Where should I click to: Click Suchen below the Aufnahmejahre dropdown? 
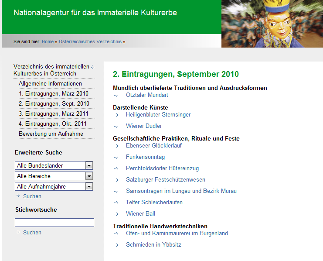click(32, 196)
